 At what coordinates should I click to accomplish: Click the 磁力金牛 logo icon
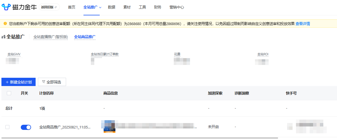click(x=6, y=7)
